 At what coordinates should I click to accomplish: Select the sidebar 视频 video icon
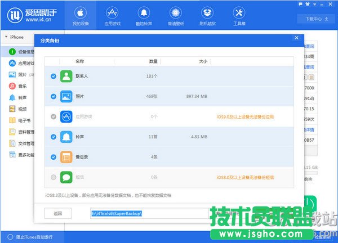(x=12, y=109)
